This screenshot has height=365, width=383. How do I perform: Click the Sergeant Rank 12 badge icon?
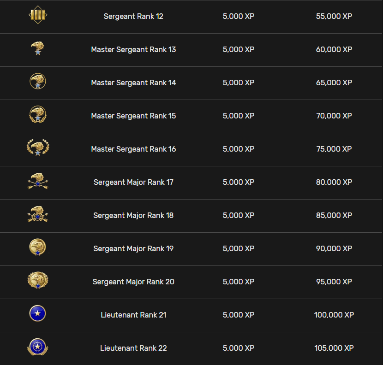tap(38, 16)
